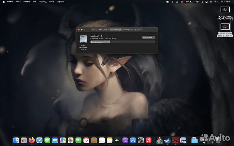This screenshot has width=234, height=146.
Task: Click the free space text Свободно 351.66 ГБ
Action: click(103, 39)
